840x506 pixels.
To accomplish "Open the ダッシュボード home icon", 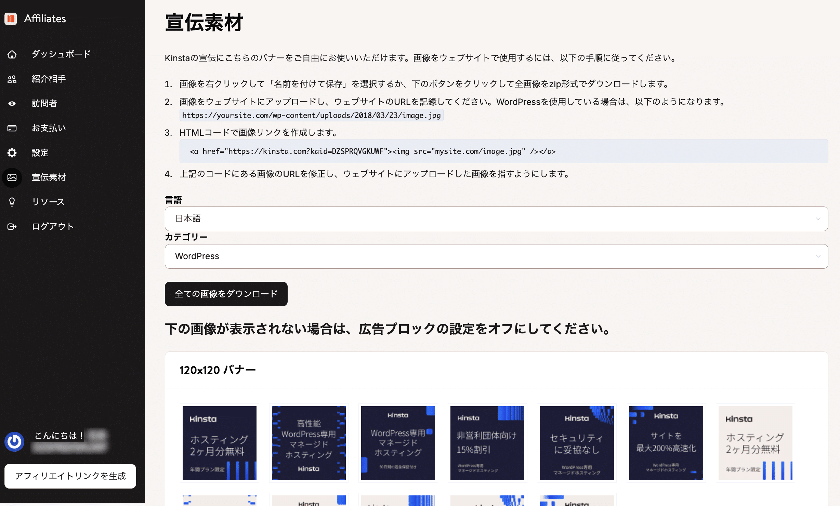I will pyautogui.click(x=12, y=54).
